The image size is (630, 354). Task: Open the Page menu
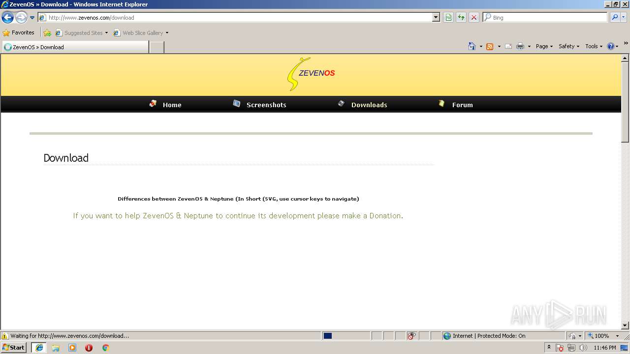coord(544,46)
